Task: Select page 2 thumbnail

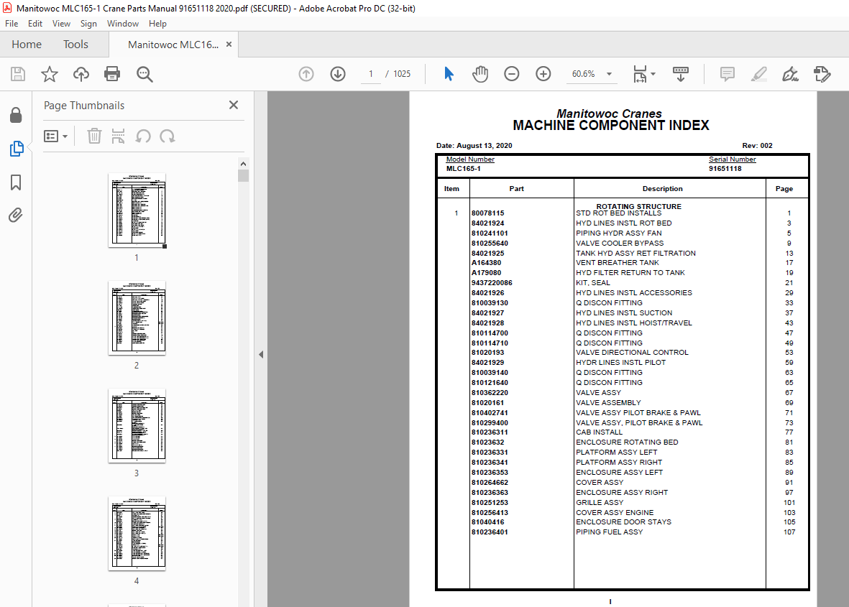Action: (137, 318)
